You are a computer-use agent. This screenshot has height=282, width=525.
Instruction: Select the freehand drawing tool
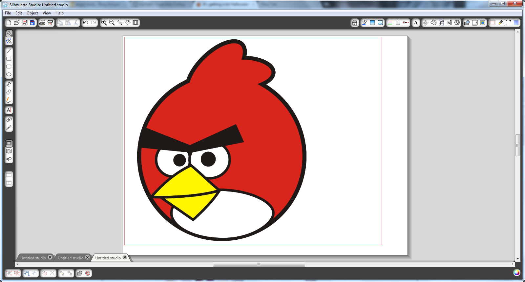[9, 100]
